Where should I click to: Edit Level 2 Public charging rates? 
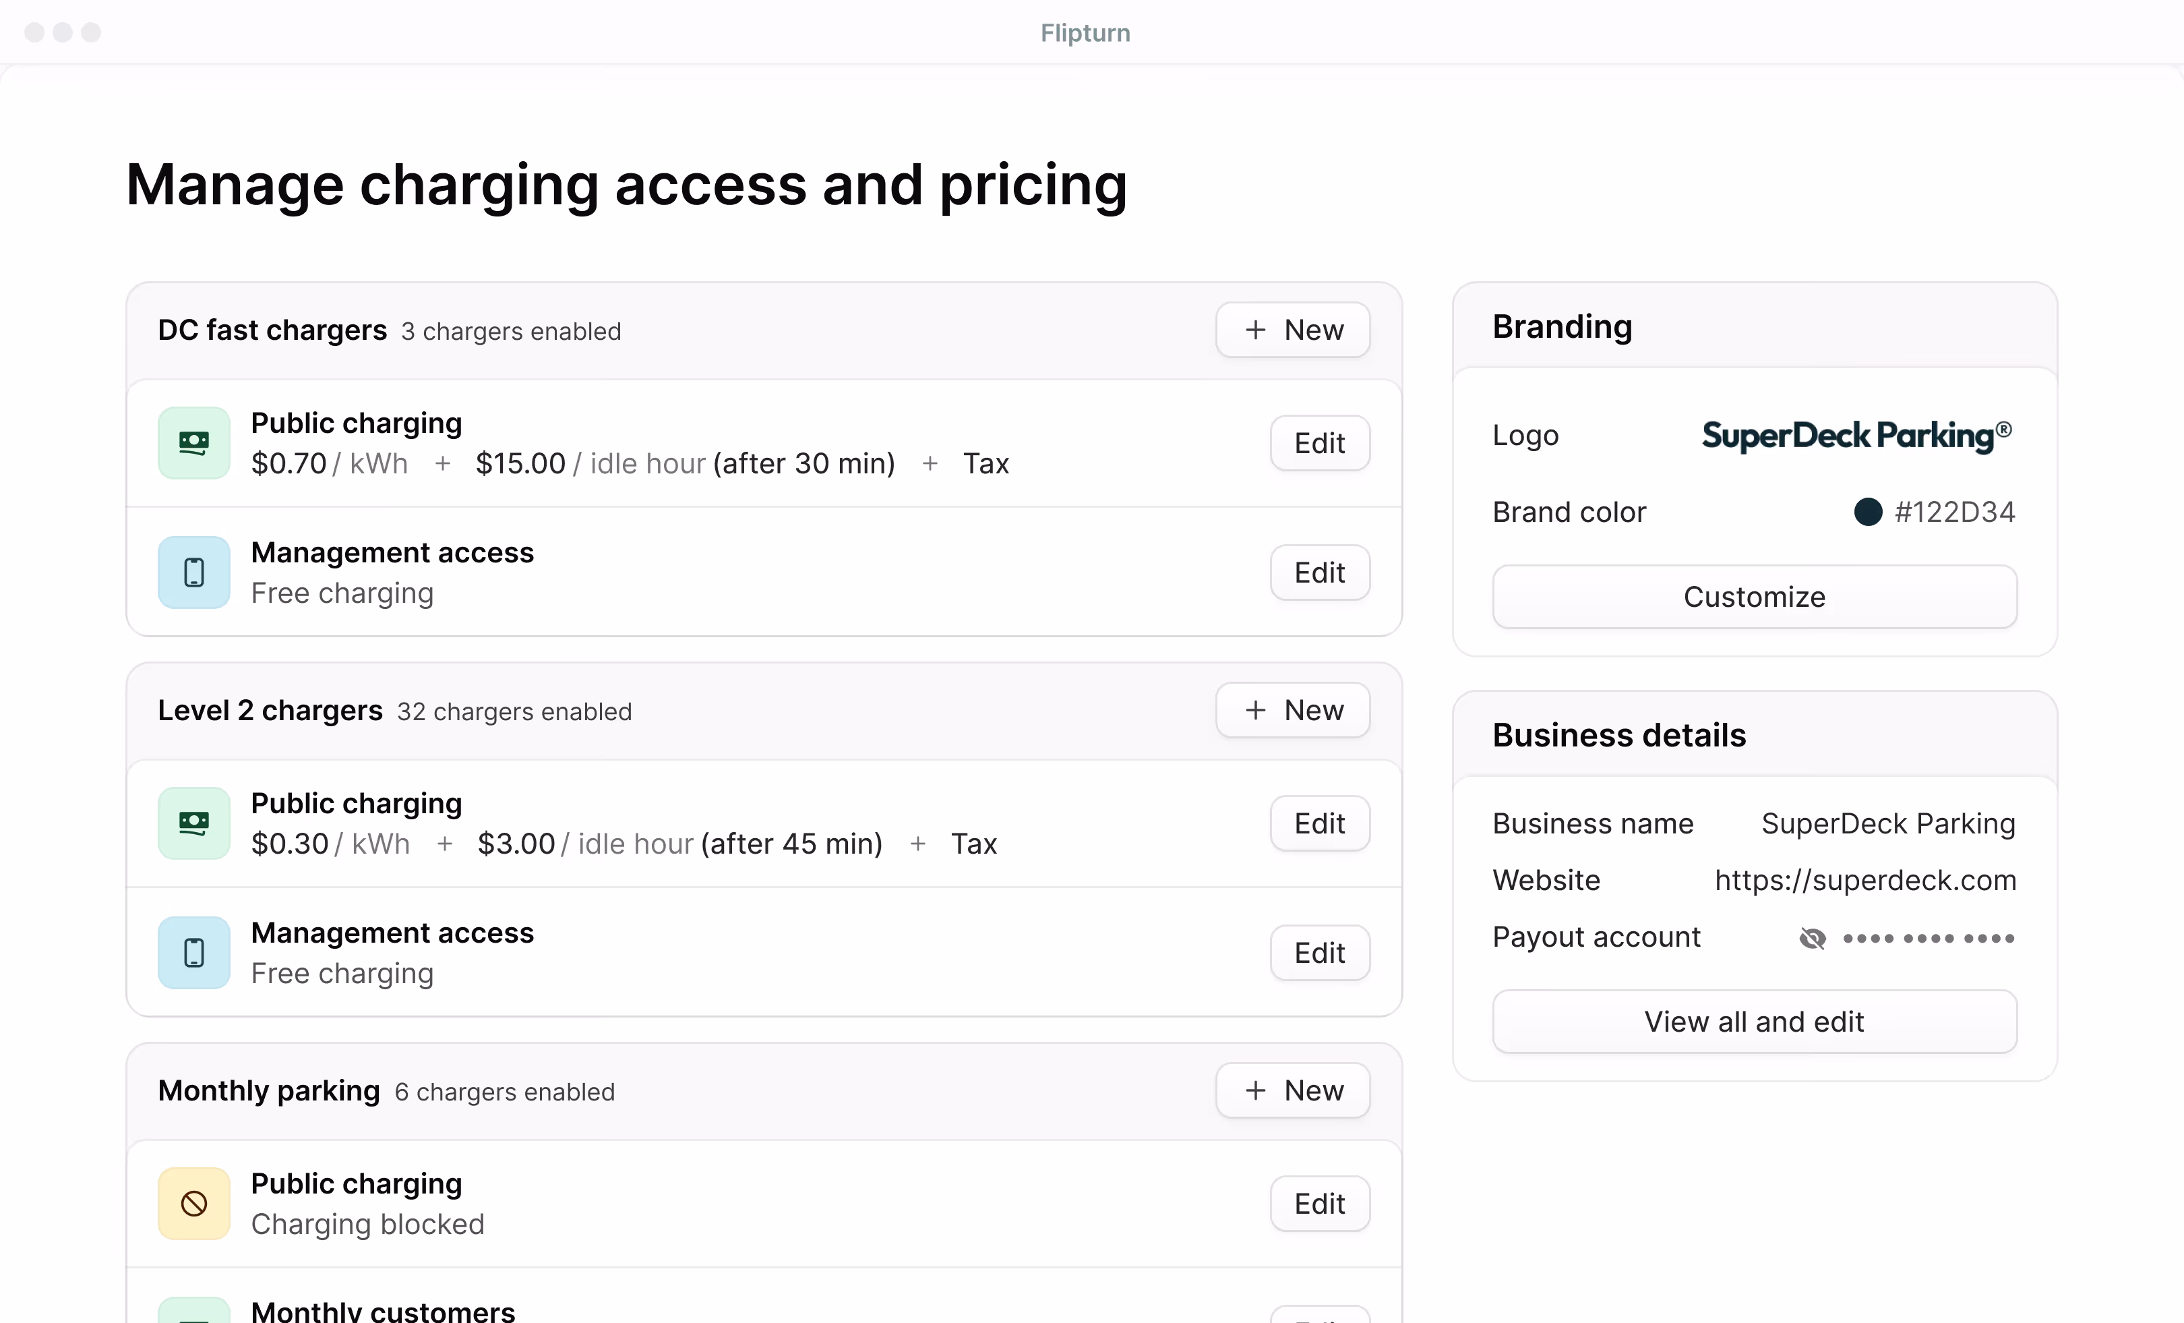pos(1319,823)
